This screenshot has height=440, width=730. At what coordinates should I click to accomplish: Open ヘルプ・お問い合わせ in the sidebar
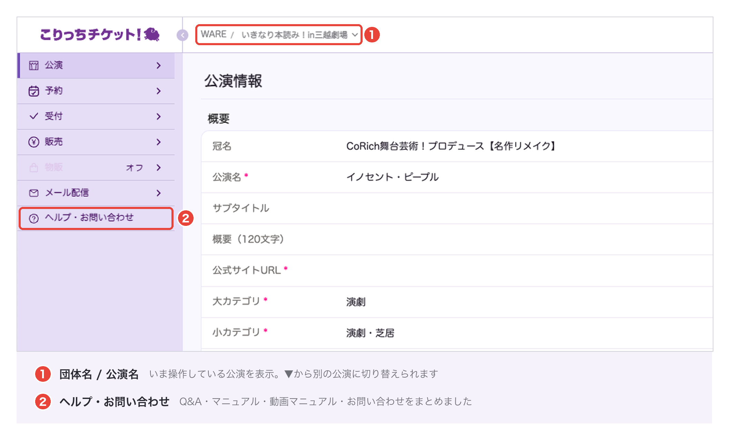[96, 218]
